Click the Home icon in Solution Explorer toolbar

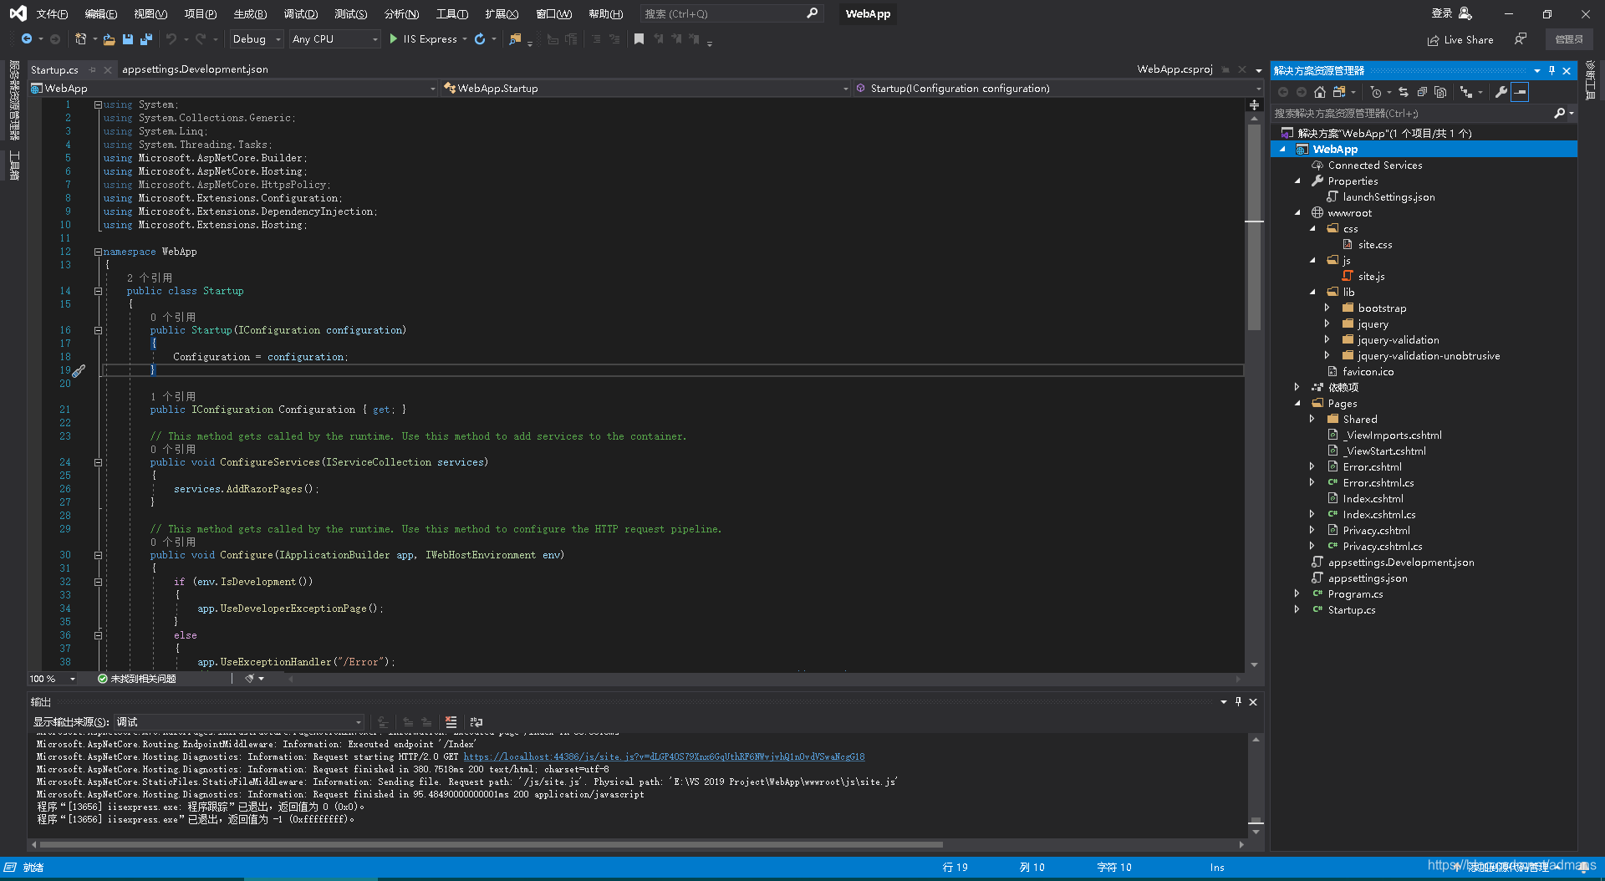point(1320,92)
